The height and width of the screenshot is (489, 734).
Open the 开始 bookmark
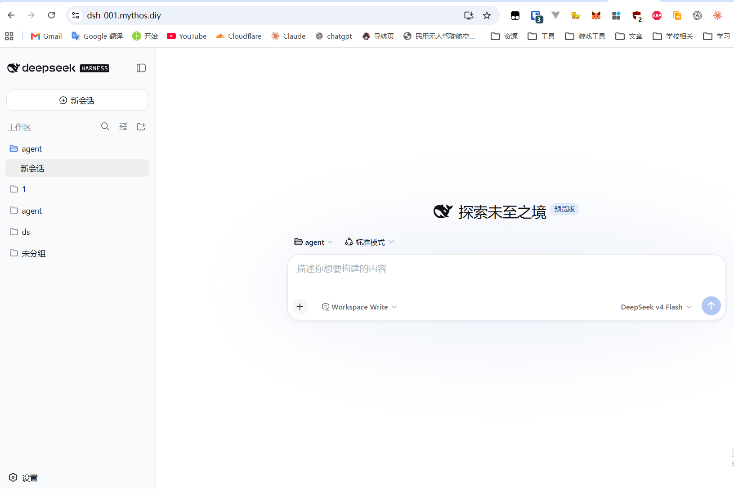145,36
